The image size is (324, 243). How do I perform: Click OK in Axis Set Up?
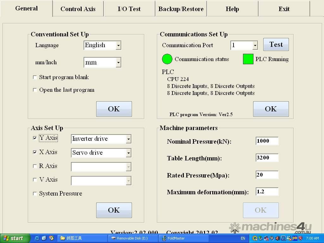coord(114,210)
